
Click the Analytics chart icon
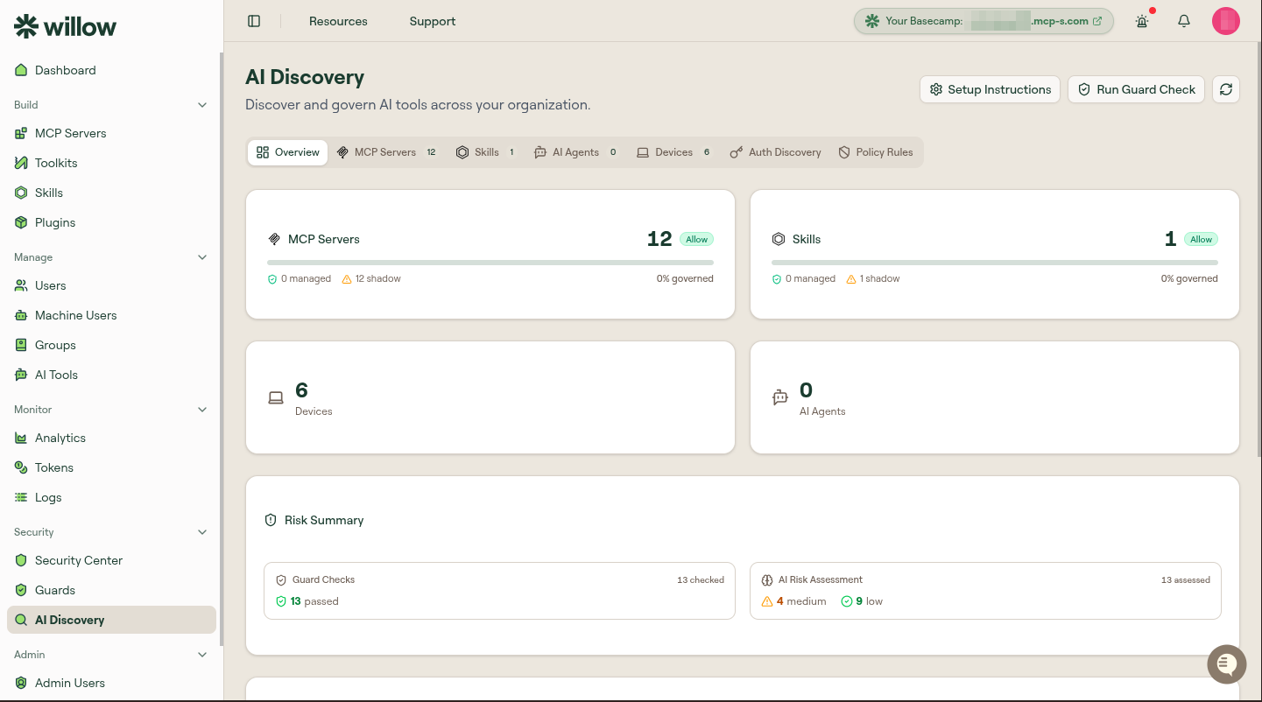tap(21, 438)
